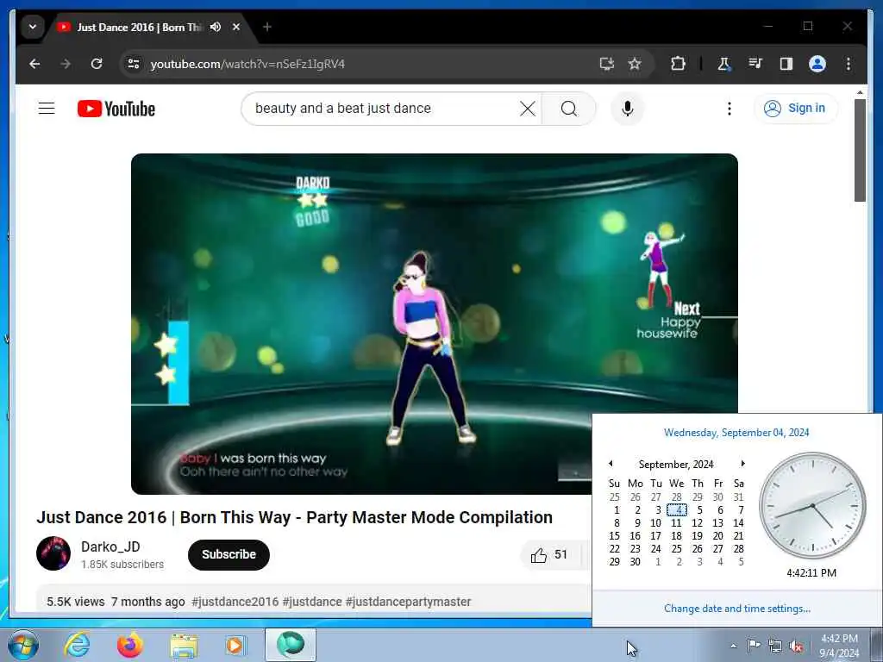The height and width of the screenshot is (662, 883).
Task: Like the video with thumbs up
Action: click(x=549, y=554)
